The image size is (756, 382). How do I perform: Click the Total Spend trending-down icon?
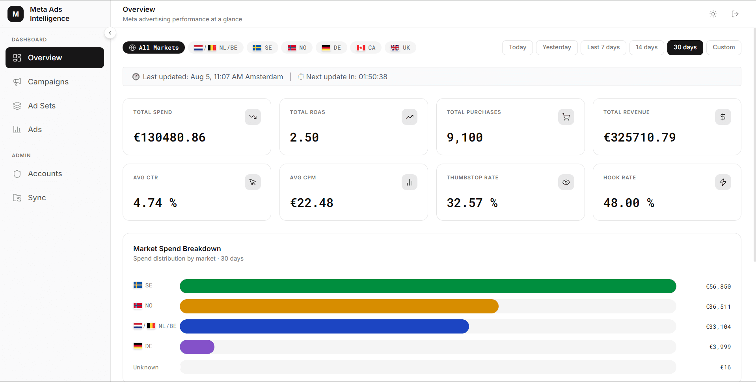pos(253,117)
